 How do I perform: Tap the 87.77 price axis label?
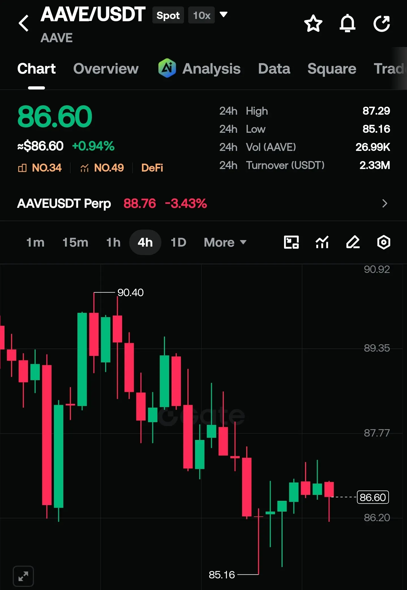377,433
